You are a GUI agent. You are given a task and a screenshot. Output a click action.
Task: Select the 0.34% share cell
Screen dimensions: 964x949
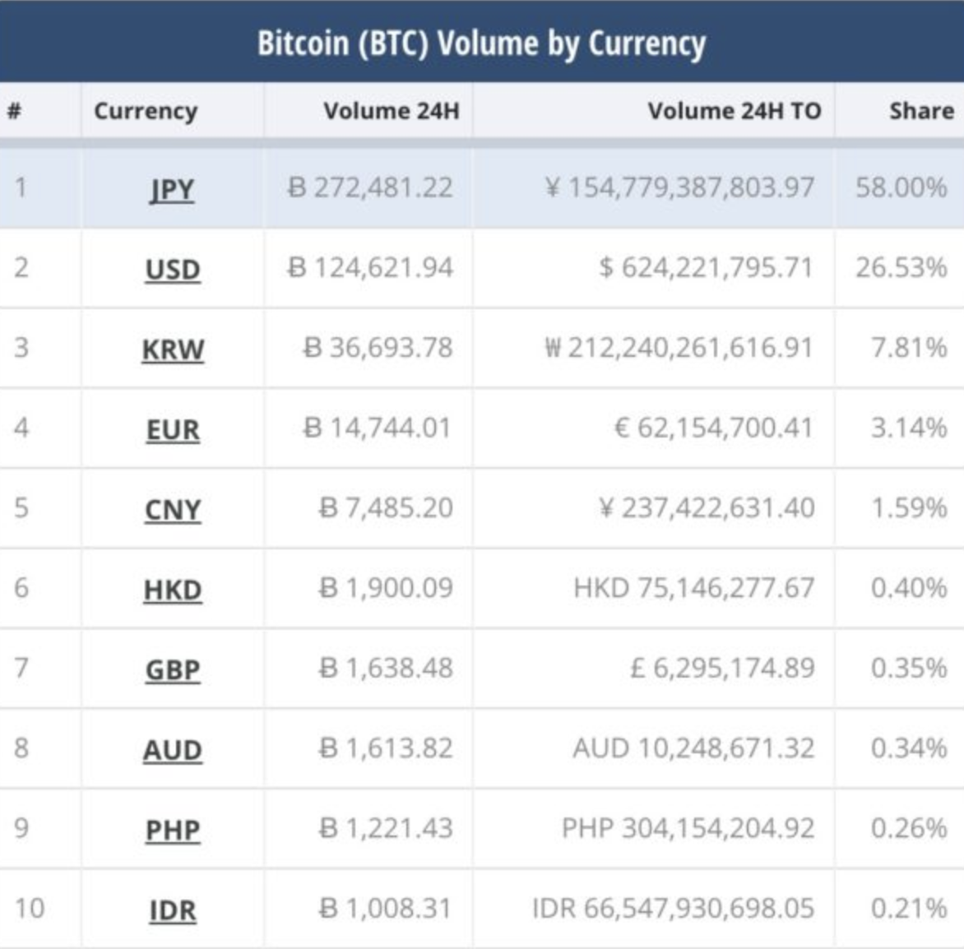tap(909, 748)
